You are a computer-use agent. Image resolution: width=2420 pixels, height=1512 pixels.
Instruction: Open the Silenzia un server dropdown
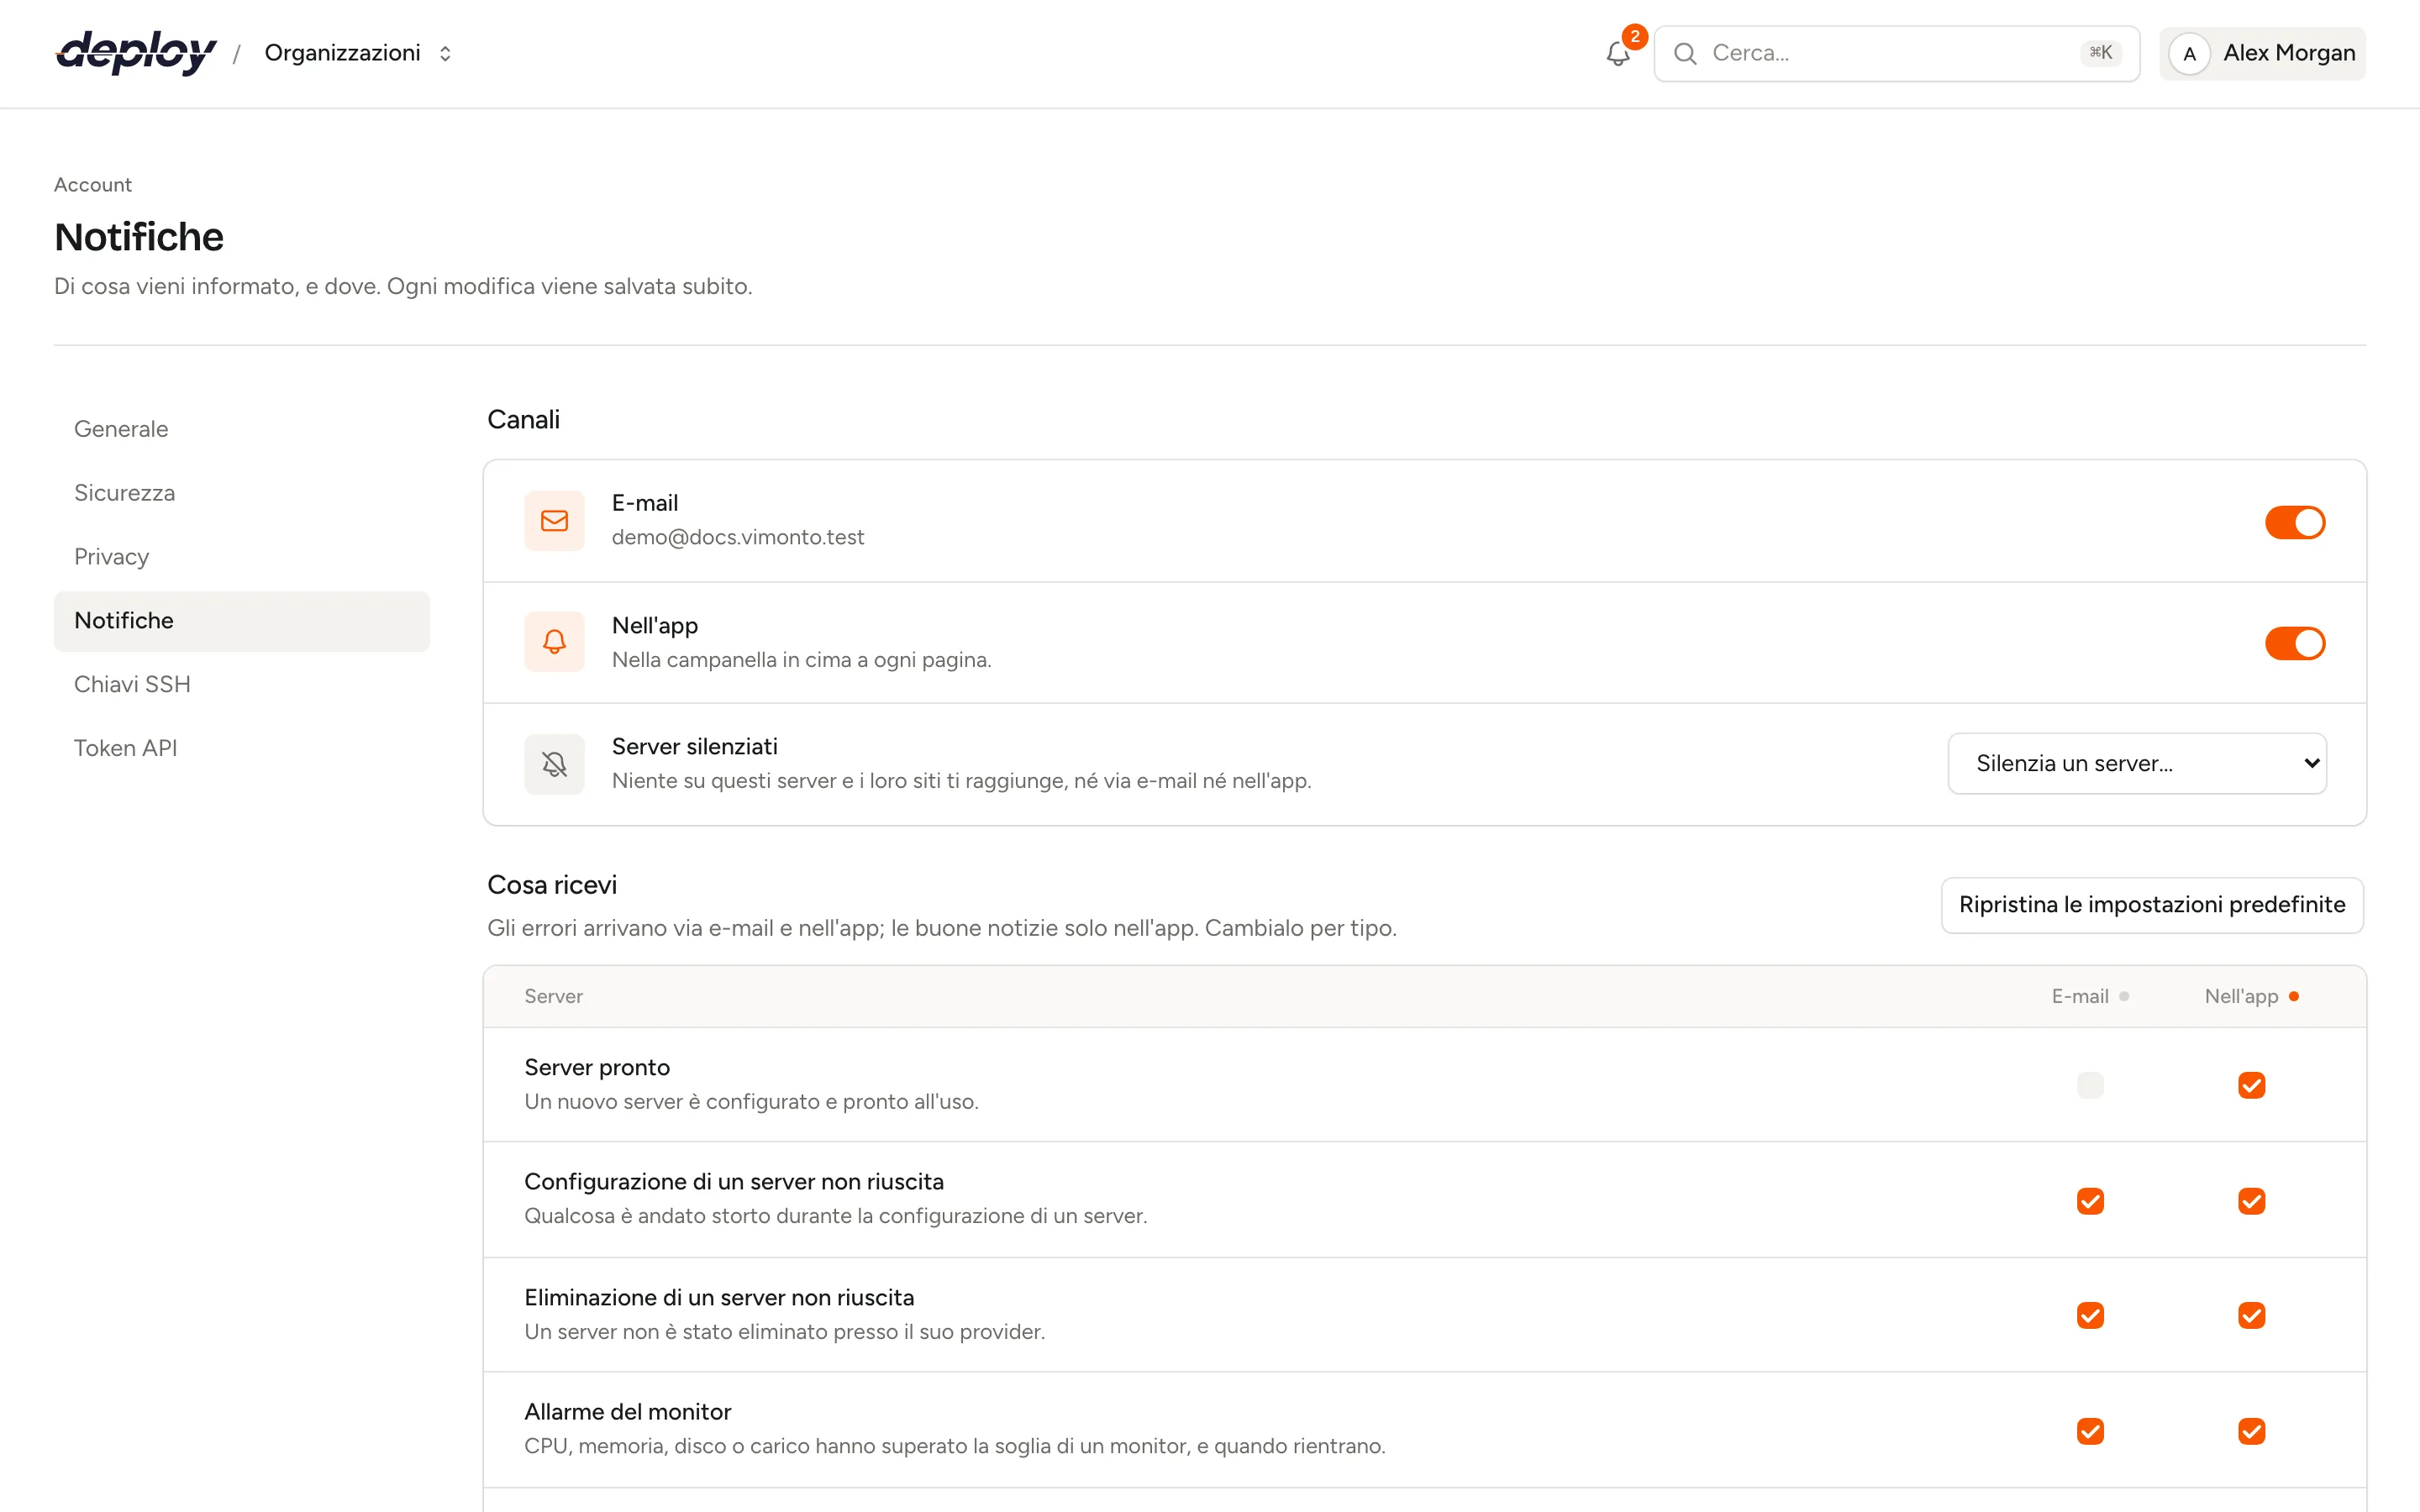(x=2137, y=763)
